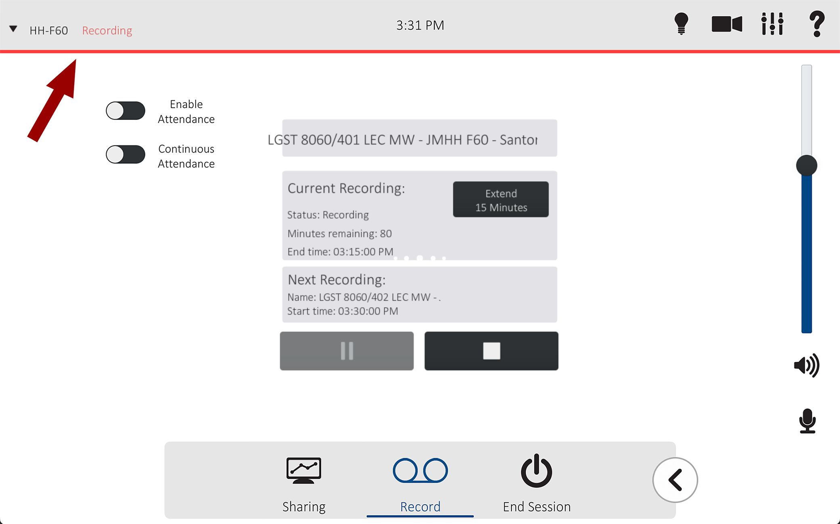Toggle Continuous Attendance switch

point(126,155)
